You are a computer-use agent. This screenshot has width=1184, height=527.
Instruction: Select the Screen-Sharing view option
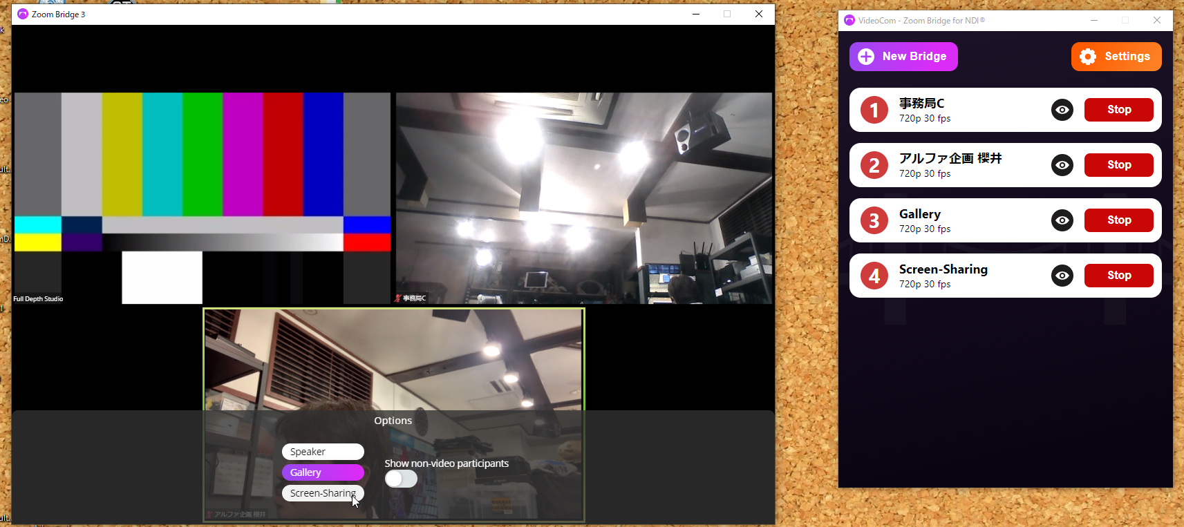coord(323,493)
